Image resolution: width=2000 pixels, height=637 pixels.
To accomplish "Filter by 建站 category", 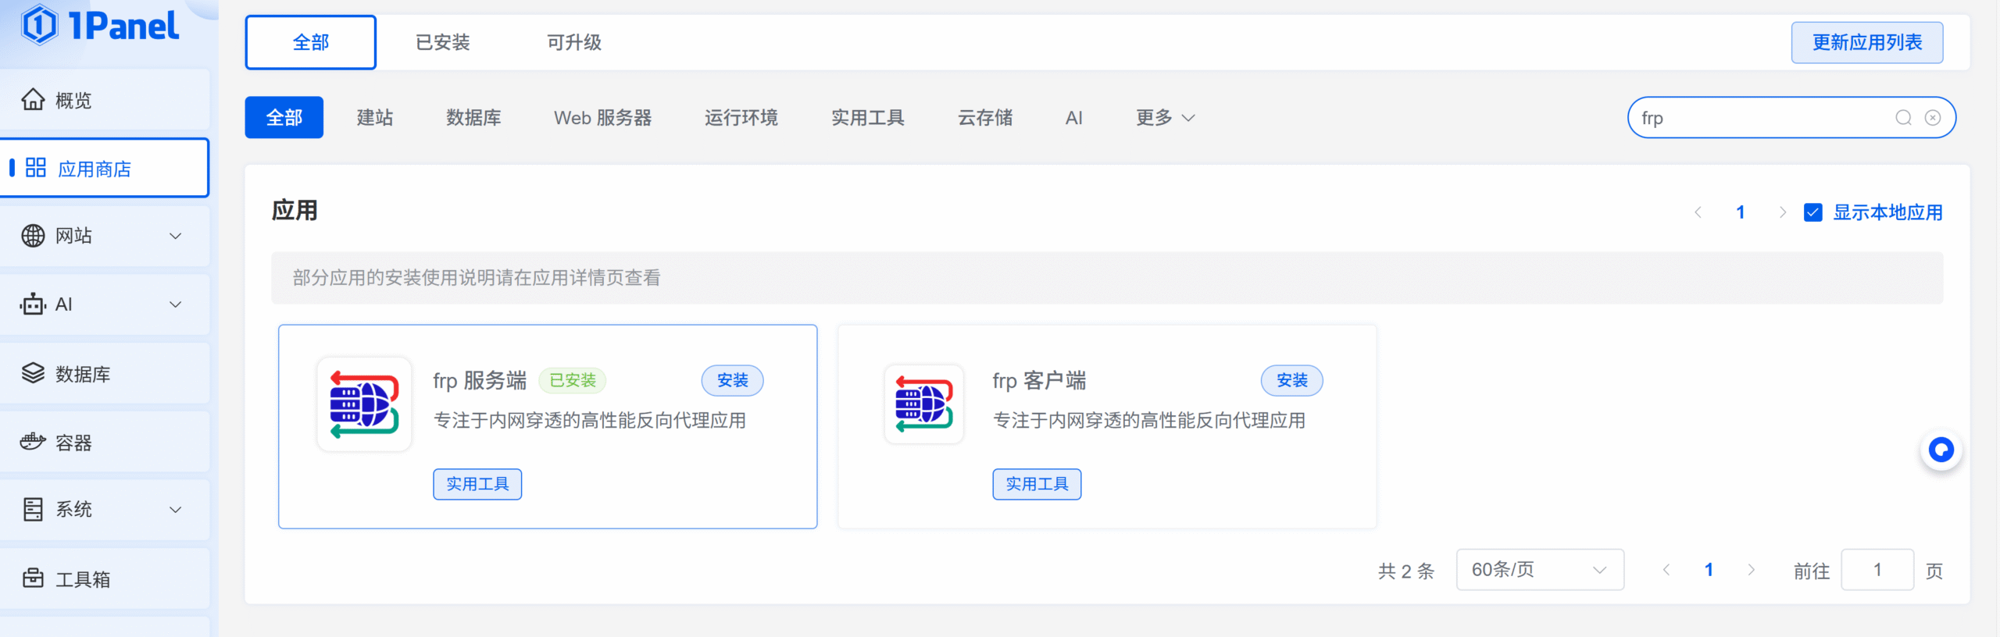I will point(375,118).
